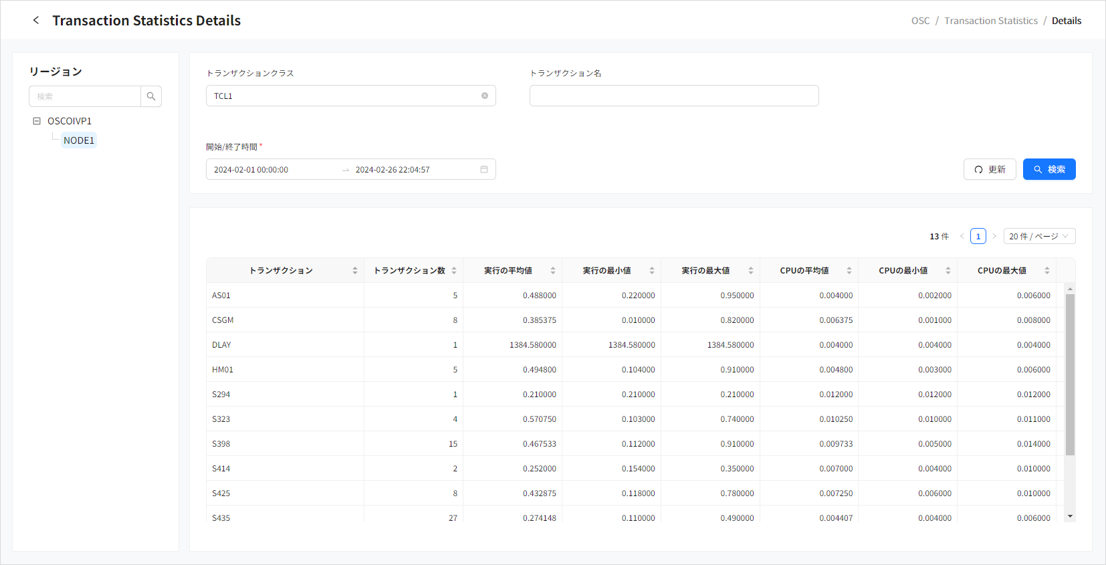Sort by トランザクション数 column sort icon

454,271
